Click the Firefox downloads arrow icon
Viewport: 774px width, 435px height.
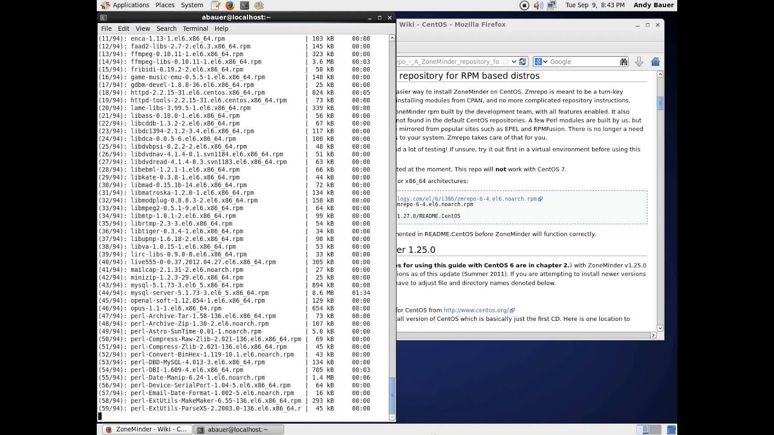[639, 62]
